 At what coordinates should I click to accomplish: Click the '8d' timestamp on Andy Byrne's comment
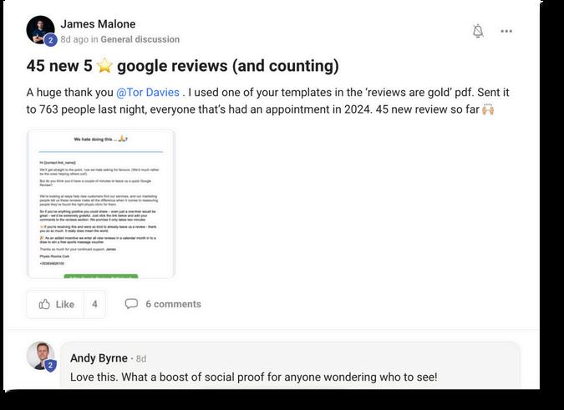click(x=141, y=358)
